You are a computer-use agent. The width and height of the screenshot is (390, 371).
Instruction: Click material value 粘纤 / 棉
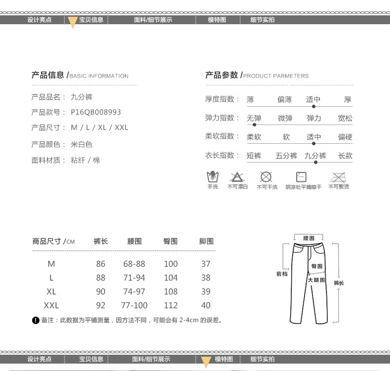[x=85, y=160]
